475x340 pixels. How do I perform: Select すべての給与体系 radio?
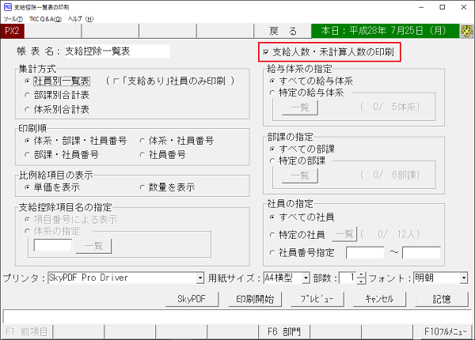coord(272,81)
